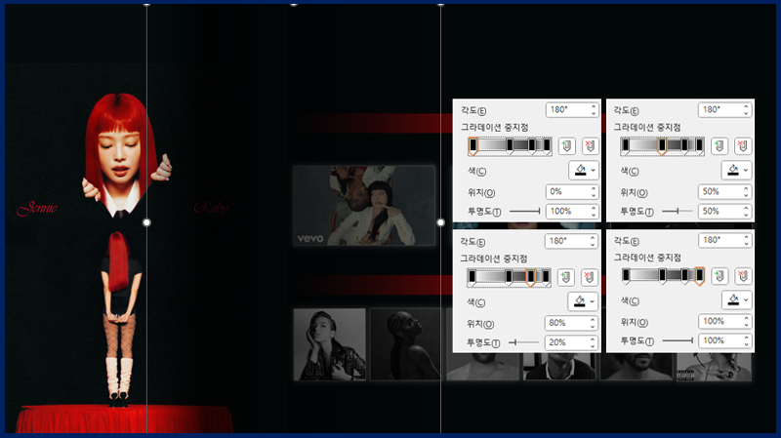The height and width of the screenshot is (438, 781).
Task: Select the last gradient stop in the 0% panel
Action: pos(547,146)
